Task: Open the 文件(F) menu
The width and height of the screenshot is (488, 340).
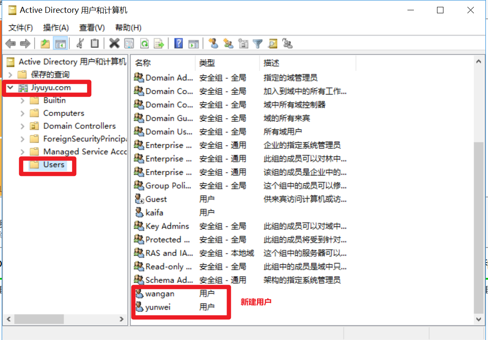Action: click(21, 28)
